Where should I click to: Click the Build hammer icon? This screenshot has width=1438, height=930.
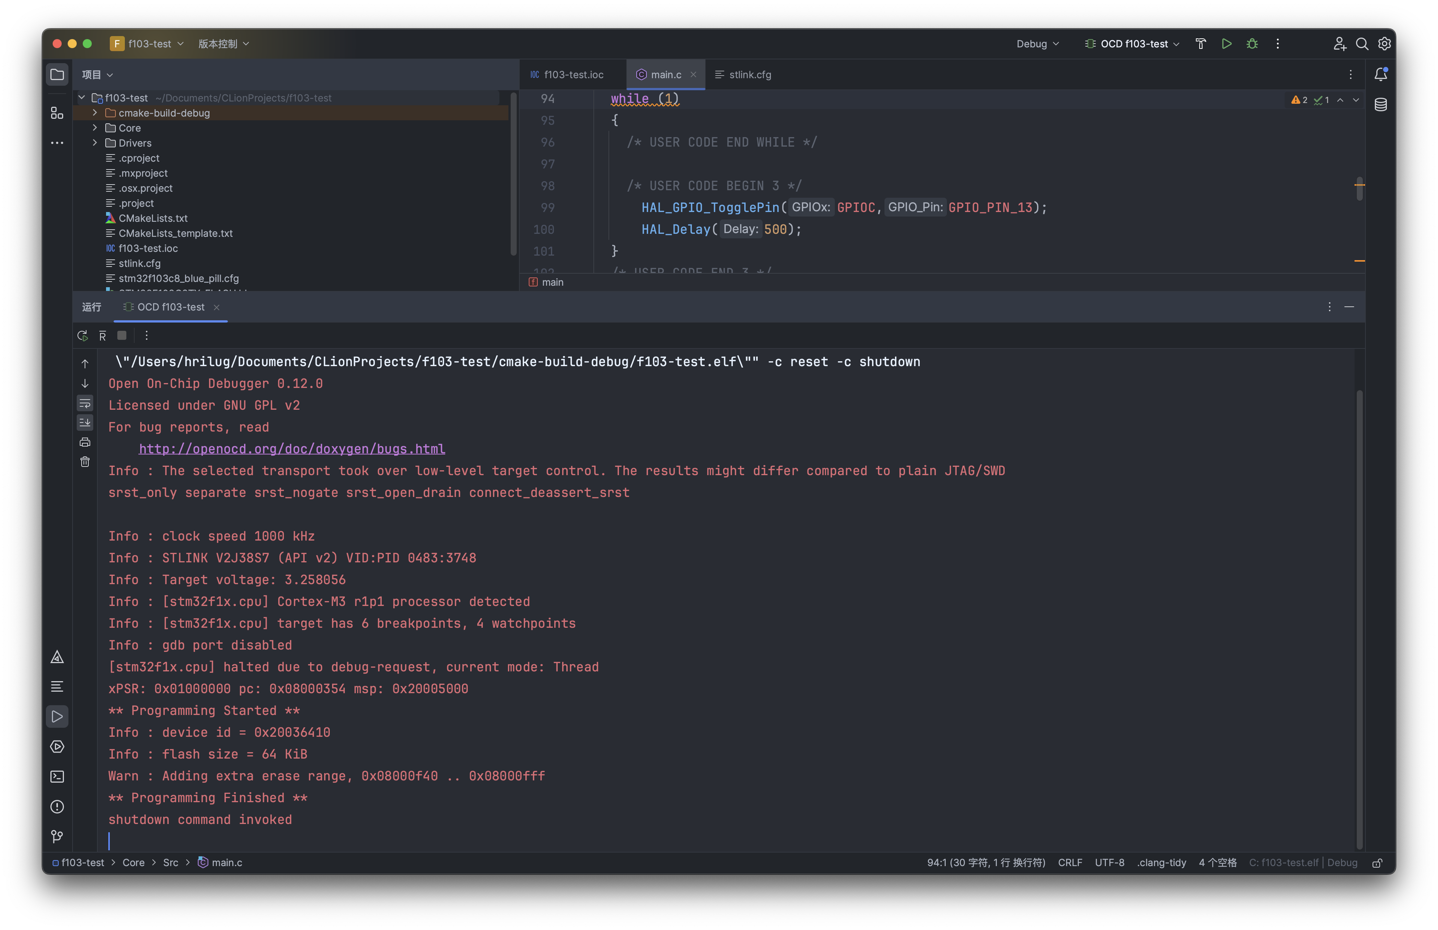click(x=1201, y=44)
